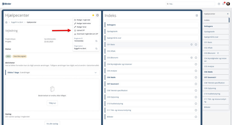Expand the Sidste 7 dage dropdown
The width and height of the screenshot is (232, 125).
(x=96, y=73)
